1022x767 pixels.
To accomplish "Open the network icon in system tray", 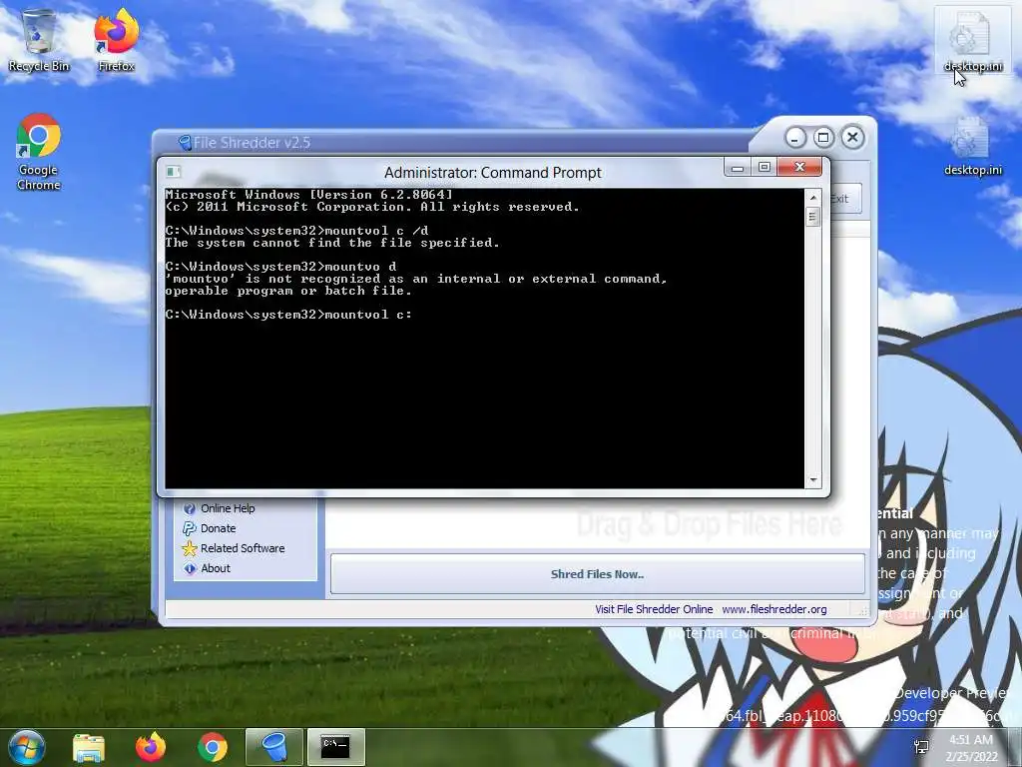I will (x=921, y=747).
